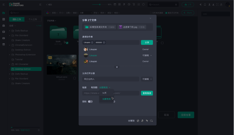This screenshot has height=135, width=234.
Task: Click the microphone icon in search box
Action: pyautogui.click(x=176, y=5)
